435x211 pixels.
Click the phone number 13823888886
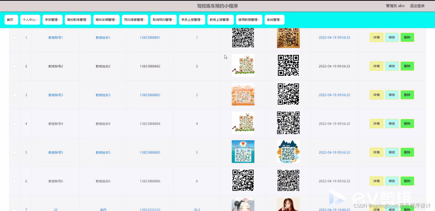(x=150, y=181)
